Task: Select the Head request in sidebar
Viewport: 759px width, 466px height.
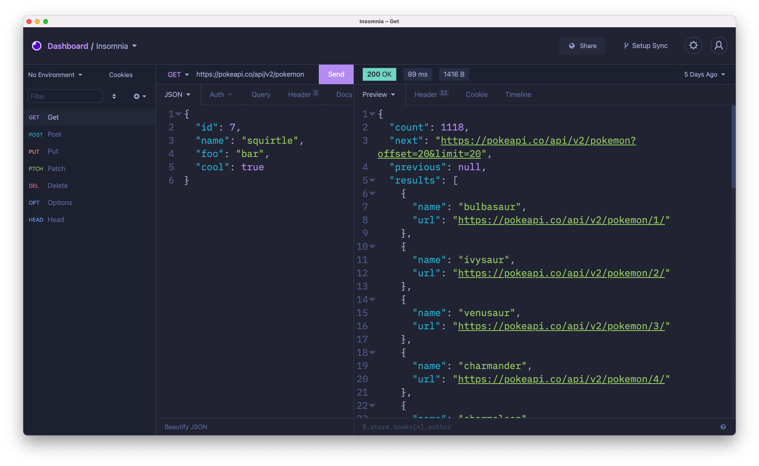Action: [90, 220]
